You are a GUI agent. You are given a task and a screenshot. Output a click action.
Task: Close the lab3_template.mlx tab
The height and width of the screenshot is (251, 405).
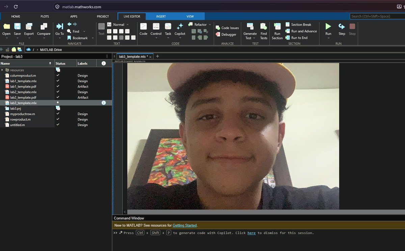pyautogui.click(x=151, y=57)
